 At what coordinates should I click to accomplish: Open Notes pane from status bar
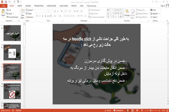pos(108,111)
